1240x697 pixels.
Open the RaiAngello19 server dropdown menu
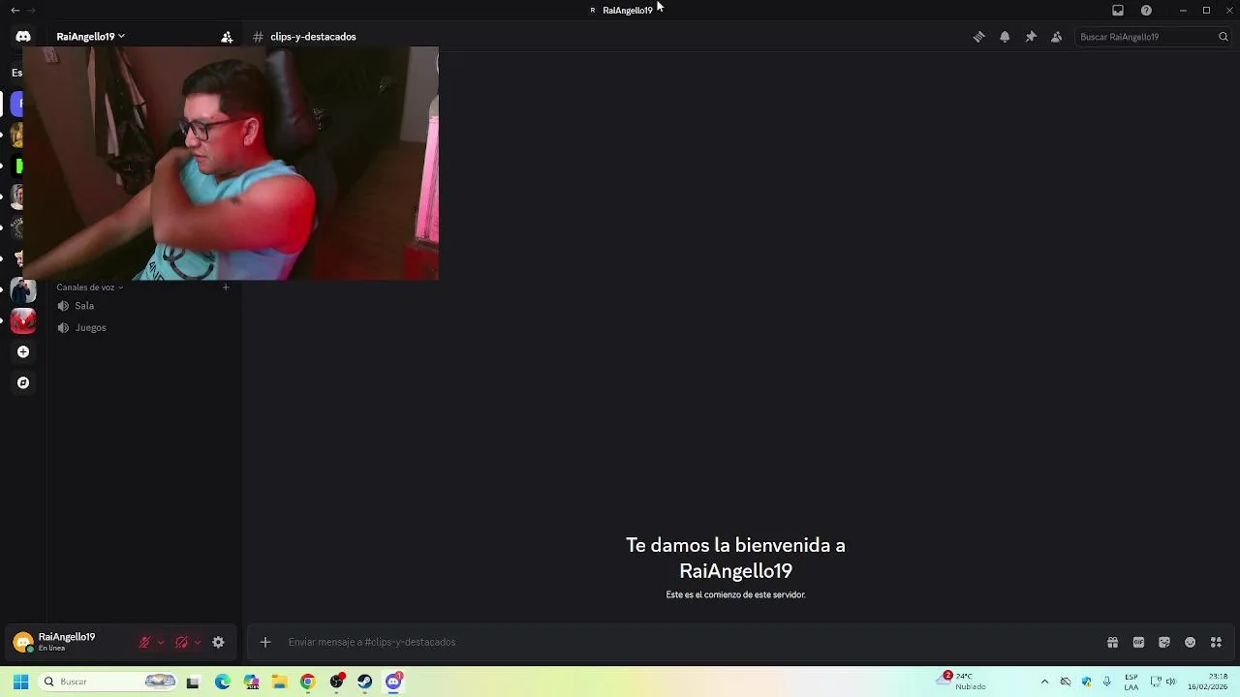[x=90, y=37]
